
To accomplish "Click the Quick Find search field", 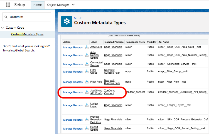I will pyautogui.click(x=26, y=17).
